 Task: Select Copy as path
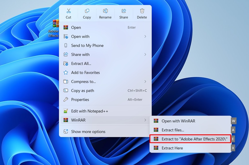click(106, 90)
